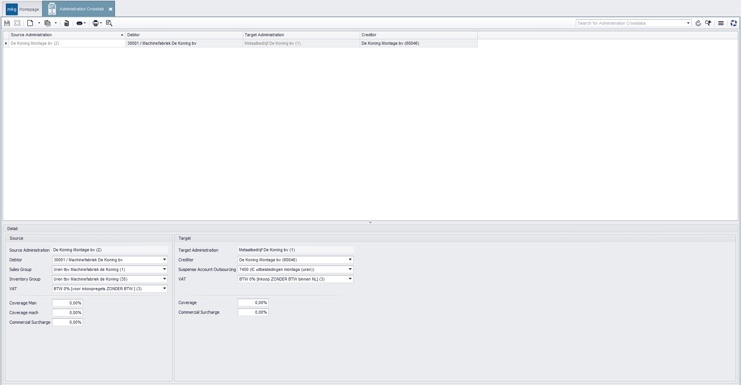741x385 pixels.
Task: Open the Sales Group dropdown
Action: point(164,269)
